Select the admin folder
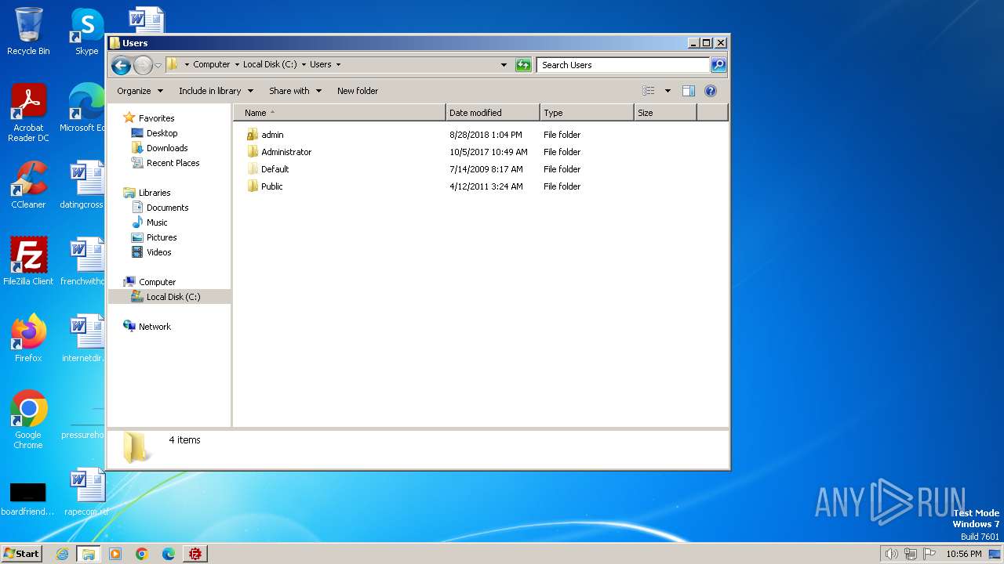Image resolution: width=1004 pixels, height=564 pixels. click(272, 135)
